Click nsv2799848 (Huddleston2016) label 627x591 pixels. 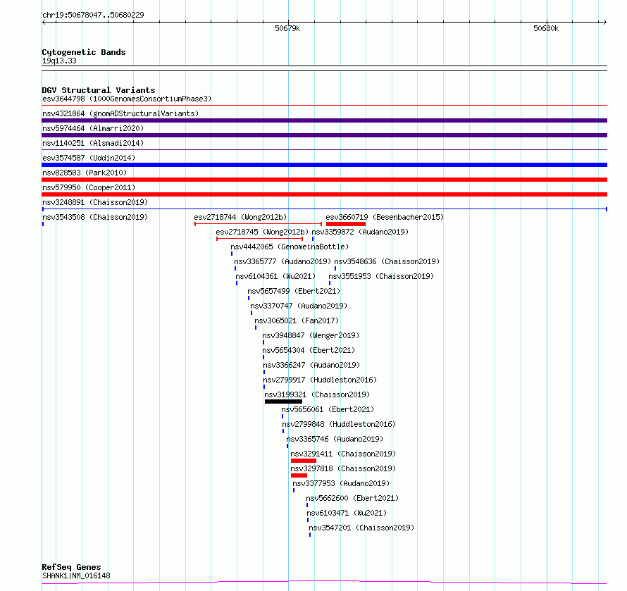click(339, 424)
